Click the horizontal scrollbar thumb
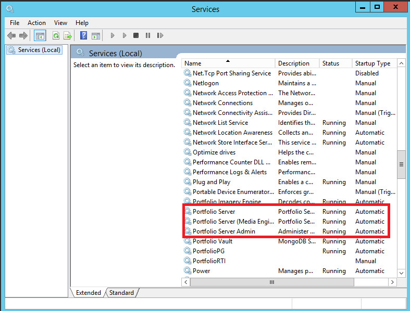This screenshot has height=311, width=410. pyautogui.click(x=272, y=282)
